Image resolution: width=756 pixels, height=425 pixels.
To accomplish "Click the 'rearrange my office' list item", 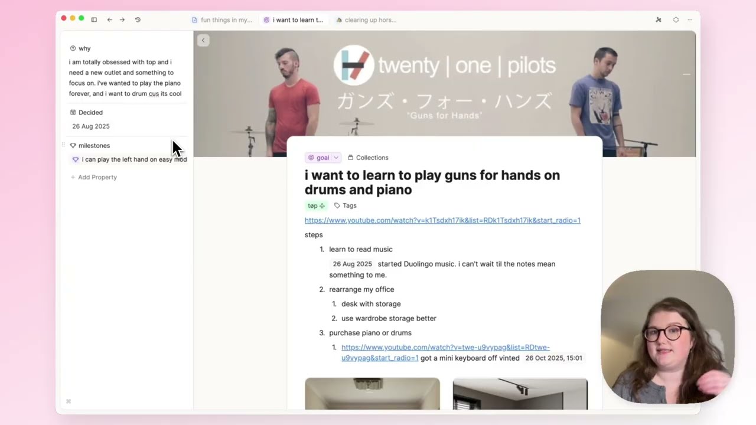I will [361, 289].
